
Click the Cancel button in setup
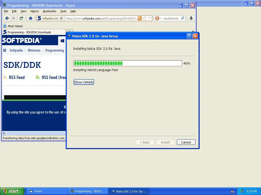(186, 142)
